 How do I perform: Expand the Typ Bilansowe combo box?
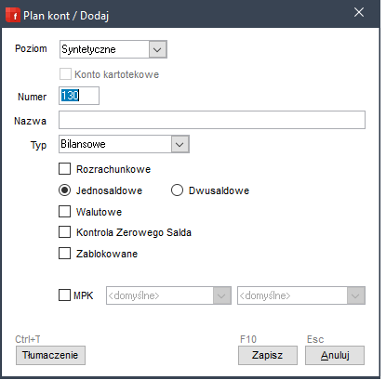pyautogui.click(x=180, y=144)
